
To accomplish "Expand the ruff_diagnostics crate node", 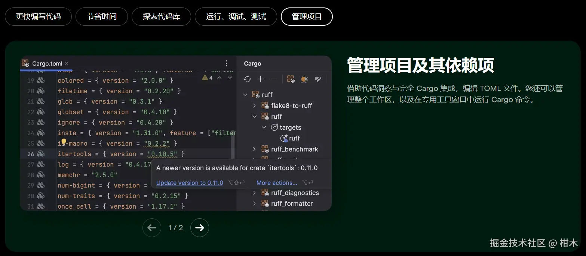I will coord(255,193).
